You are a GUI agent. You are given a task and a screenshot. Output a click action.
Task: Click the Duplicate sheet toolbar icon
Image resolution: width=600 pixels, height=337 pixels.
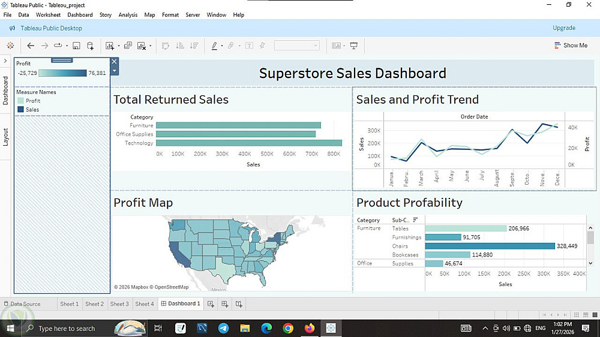[x=128, y=46]
